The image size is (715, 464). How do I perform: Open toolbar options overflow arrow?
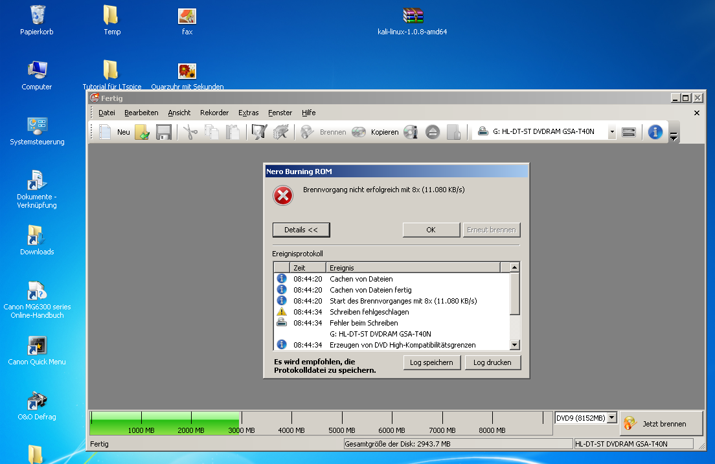click(x=674, y=135)
